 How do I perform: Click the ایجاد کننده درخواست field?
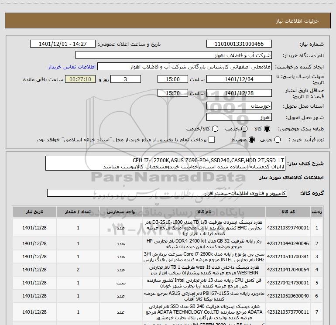(185, 67)
